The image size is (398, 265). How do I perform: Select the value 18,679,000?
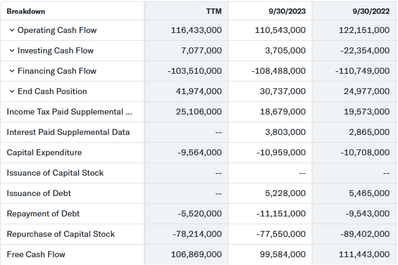click(283, 112)
